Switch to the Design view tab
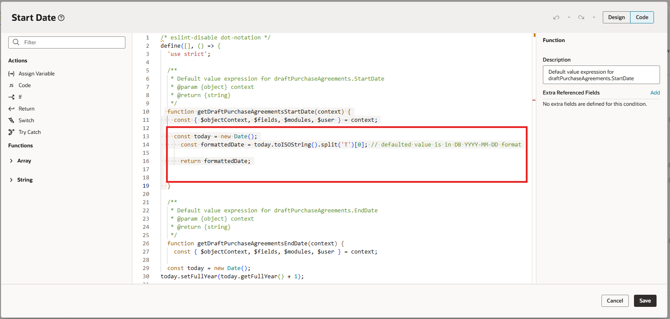 (x=616, y=17)
